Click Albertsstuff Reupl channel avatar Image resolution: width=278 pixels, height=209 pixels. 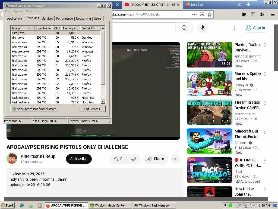point(12,158)
